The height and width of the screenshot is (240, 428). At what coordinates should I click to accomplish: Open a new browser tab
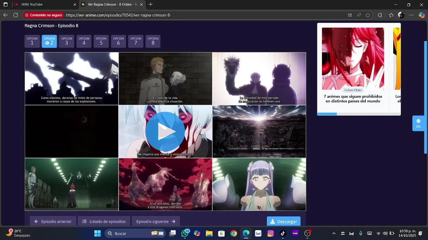click(x=151, y=4)
